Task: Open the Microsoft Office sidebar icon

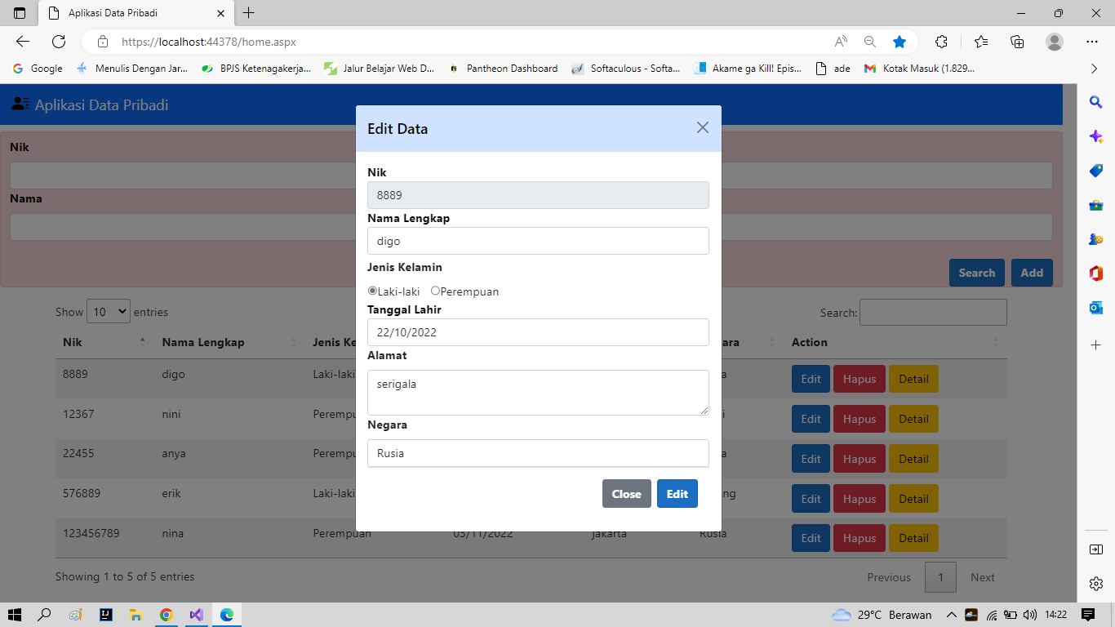Action: (1095, 273)
